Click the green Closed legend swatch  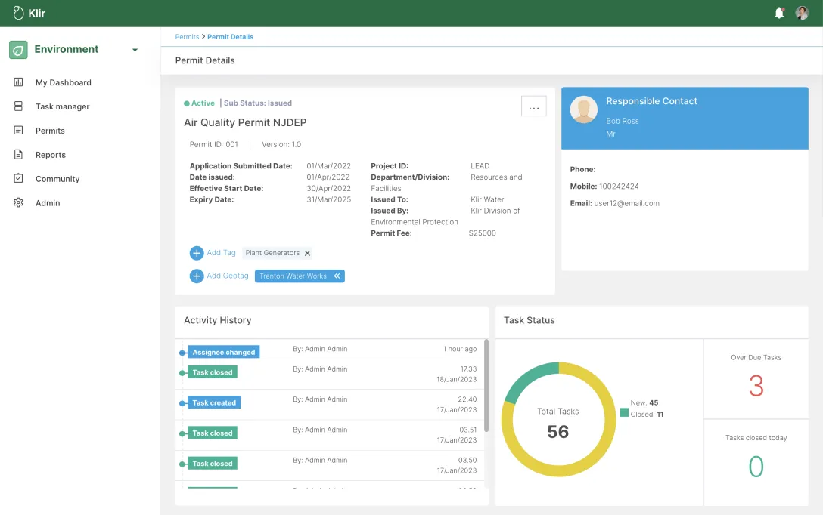pyautogui.click(x=624, y=413)
